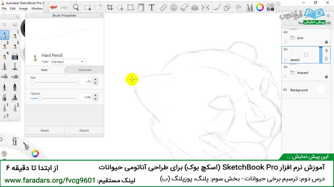Click the green Redo arrow

click(64, 8)
